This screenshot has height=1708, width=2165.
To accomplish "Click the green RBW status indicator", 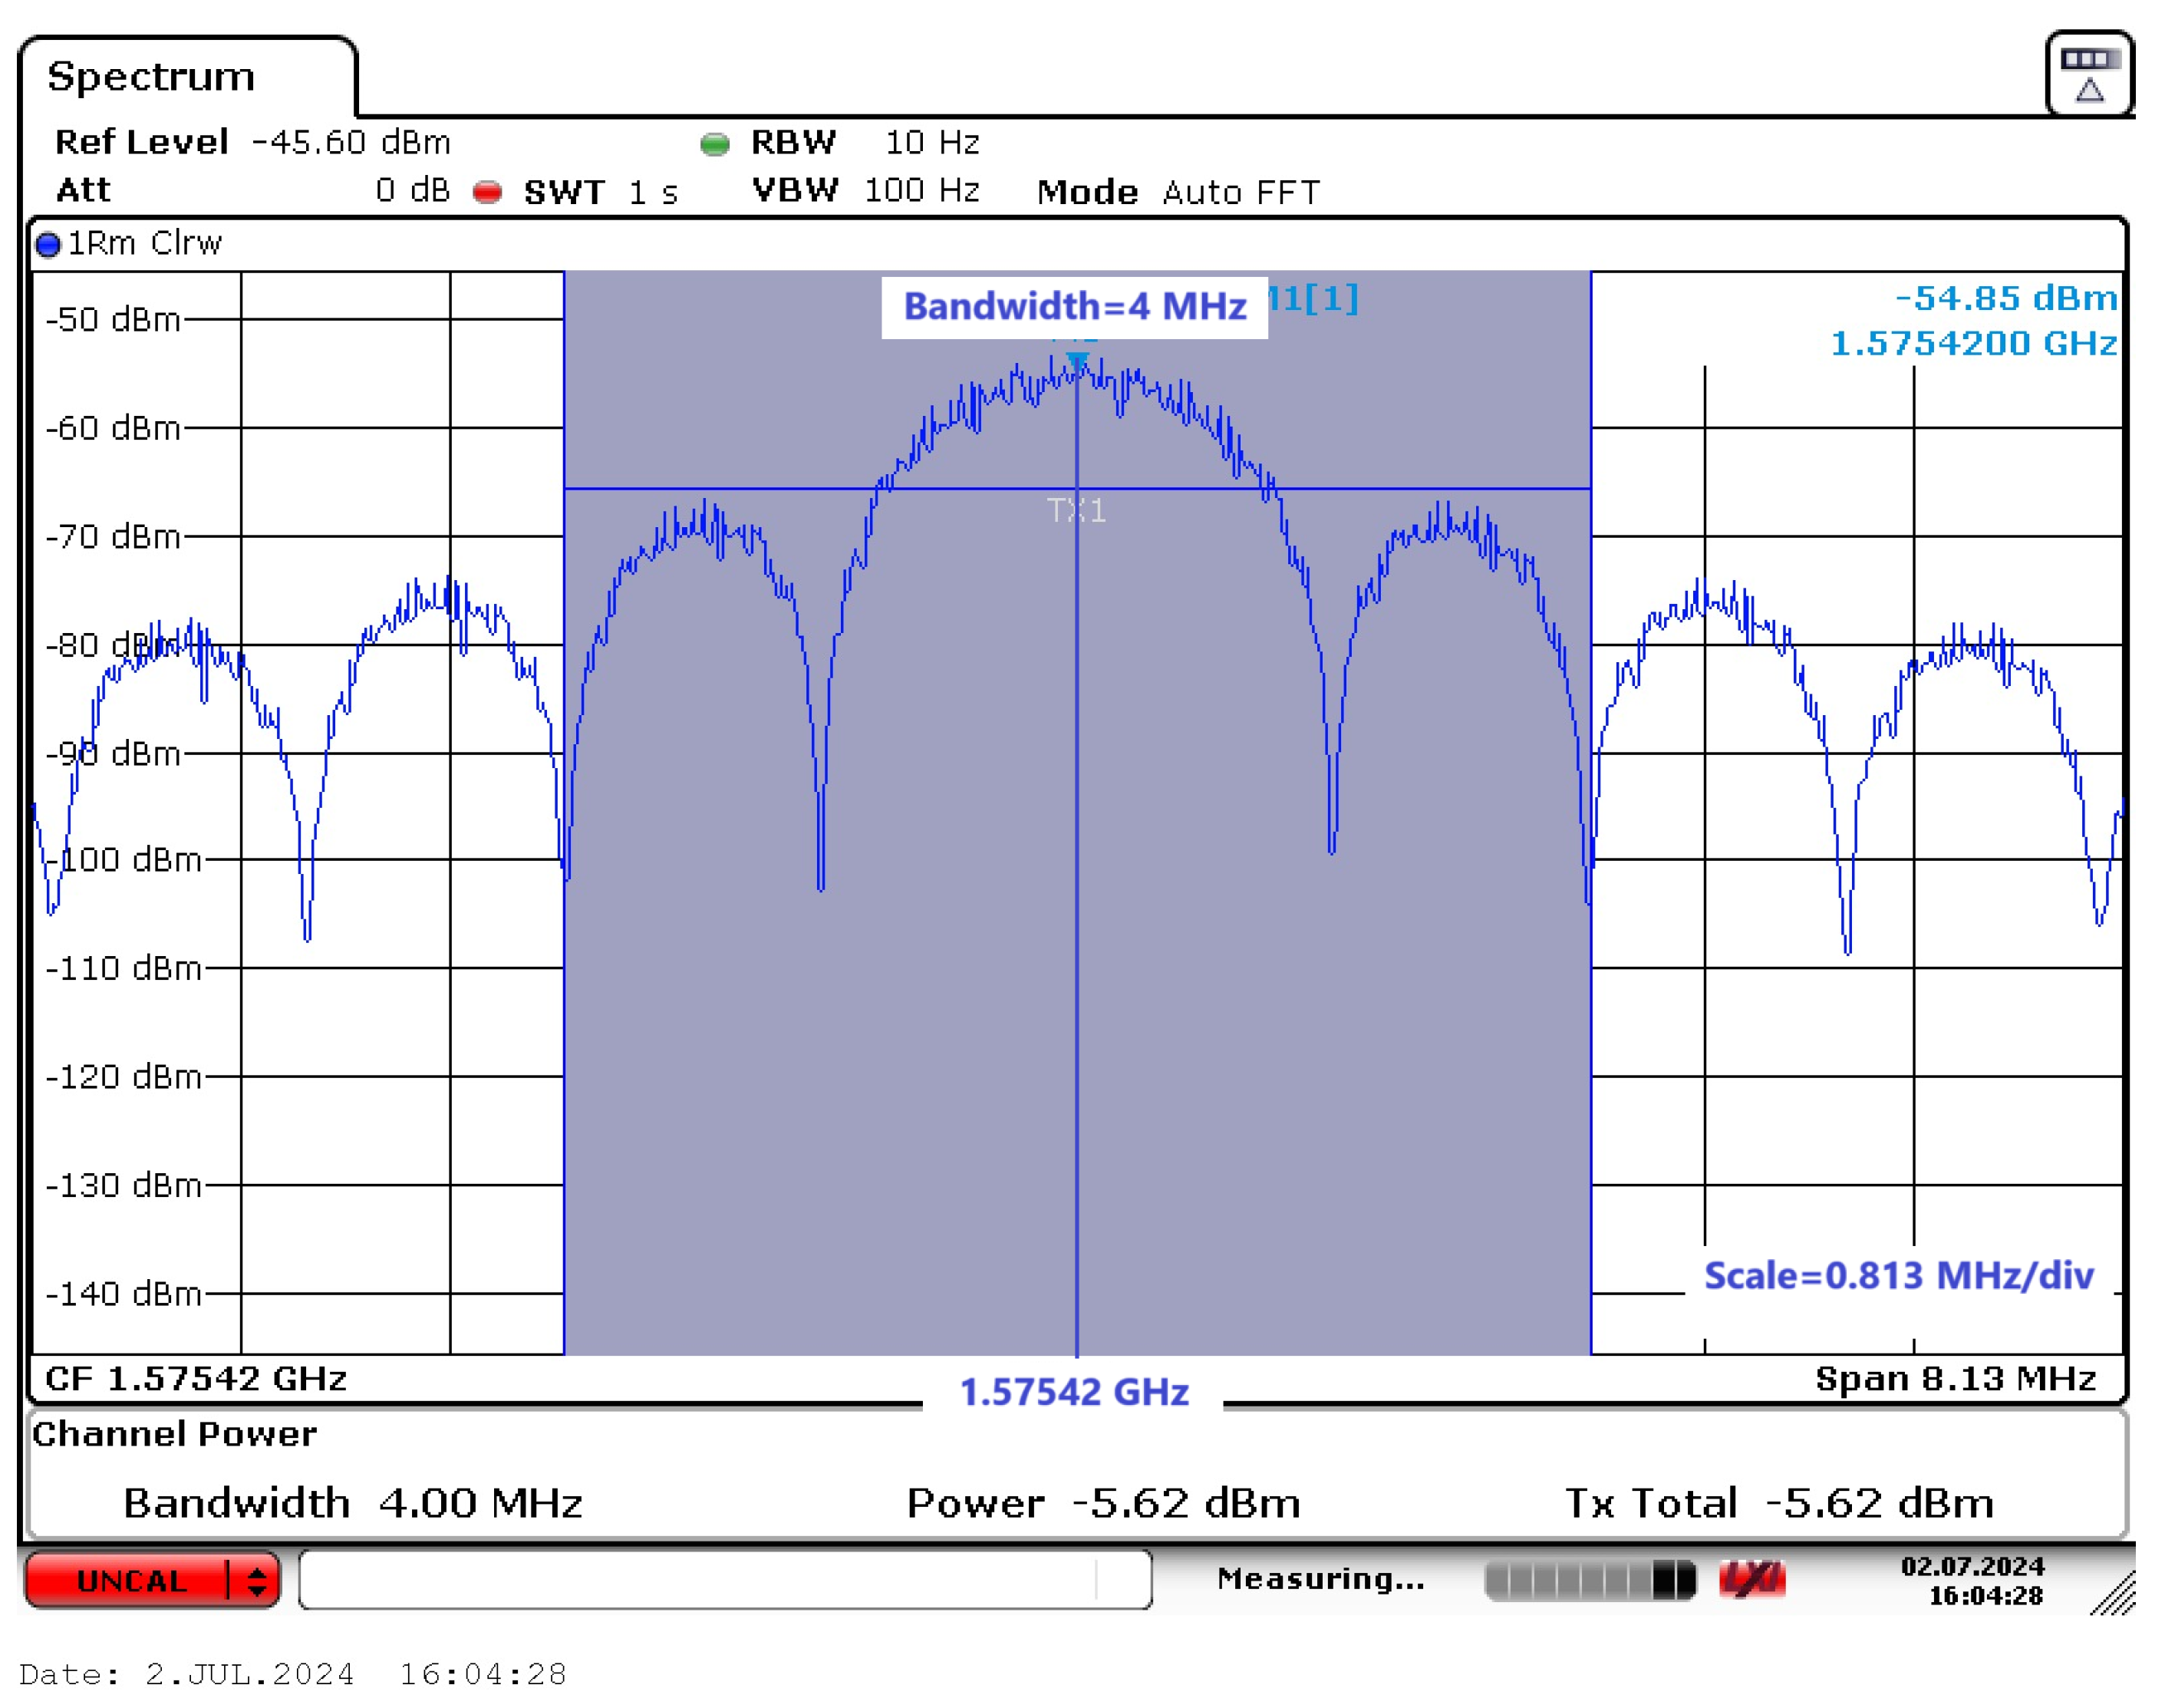I will 714,144.
